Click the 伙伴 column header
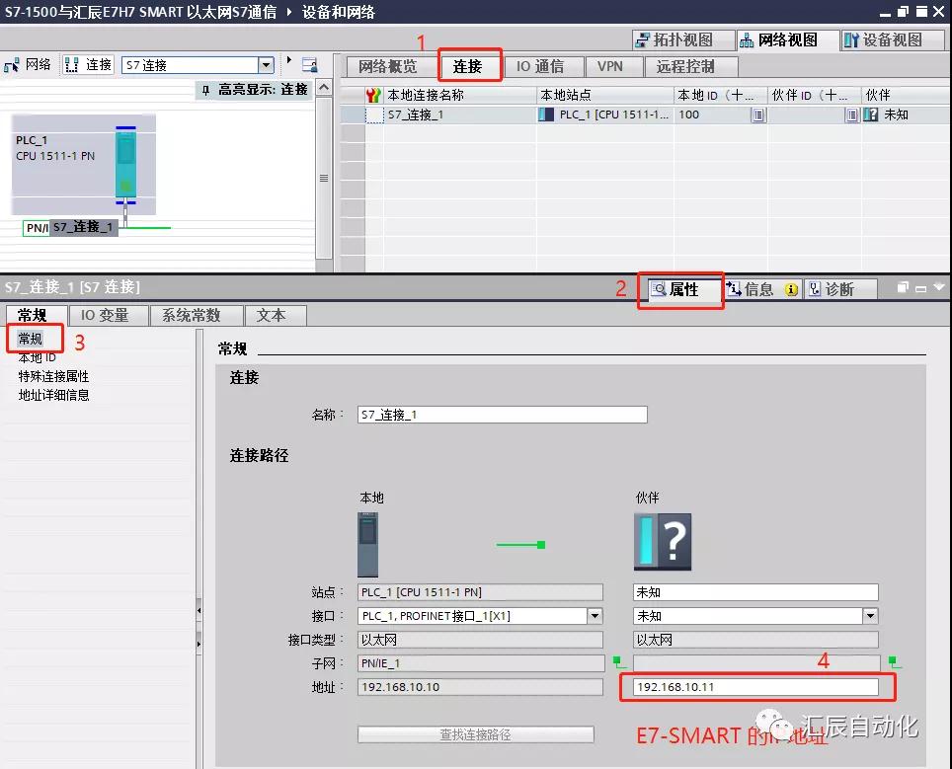 (905, 96)
